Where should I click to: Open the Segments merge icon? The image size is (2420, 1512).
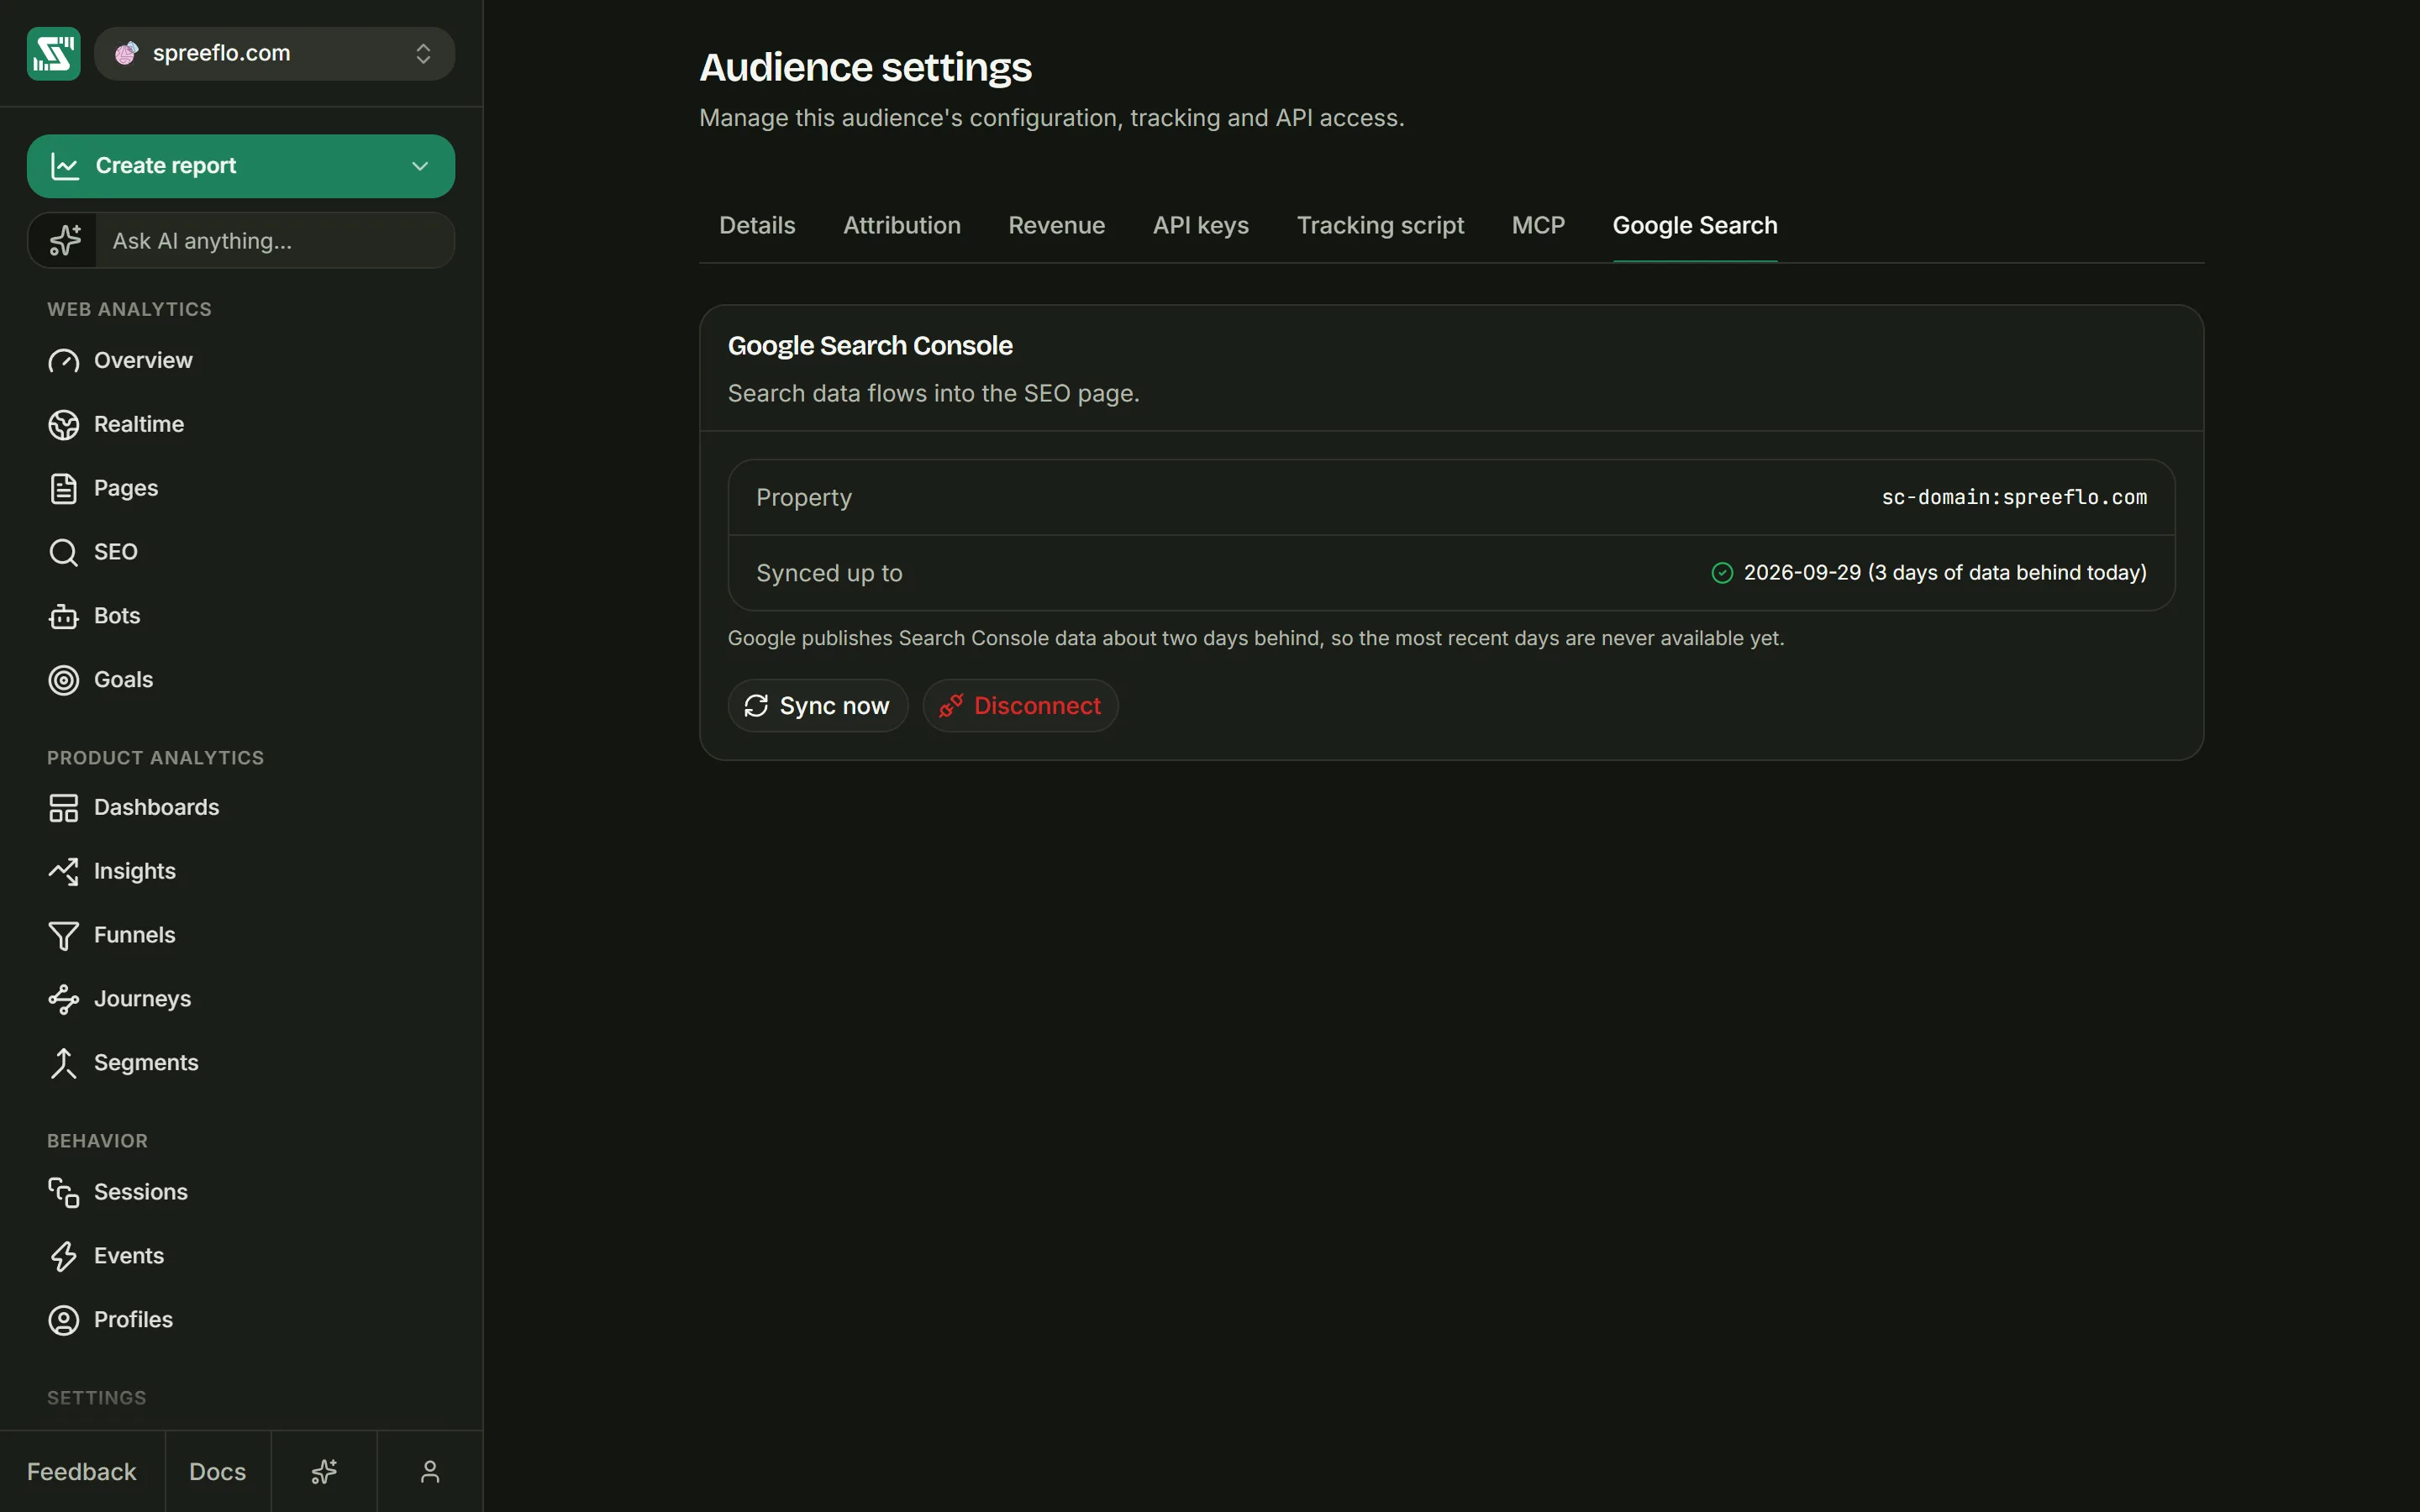(63, 1063)
